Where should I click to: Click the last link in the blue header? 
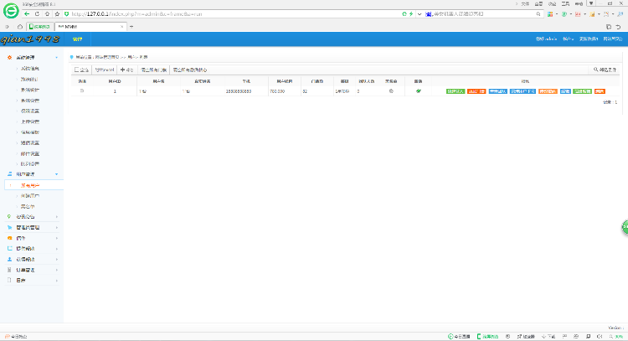pos(613,39)
